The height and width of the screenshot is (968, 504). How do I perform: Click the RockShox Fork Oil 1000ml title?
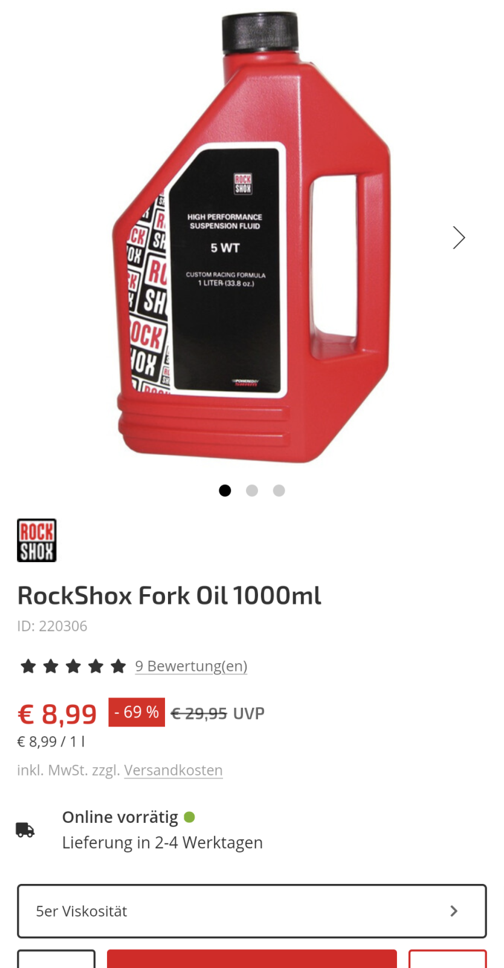[169, 595]
